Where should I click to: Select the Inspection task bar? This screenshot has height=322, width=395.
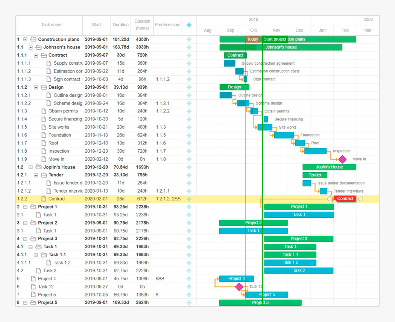tap(315, 151)
